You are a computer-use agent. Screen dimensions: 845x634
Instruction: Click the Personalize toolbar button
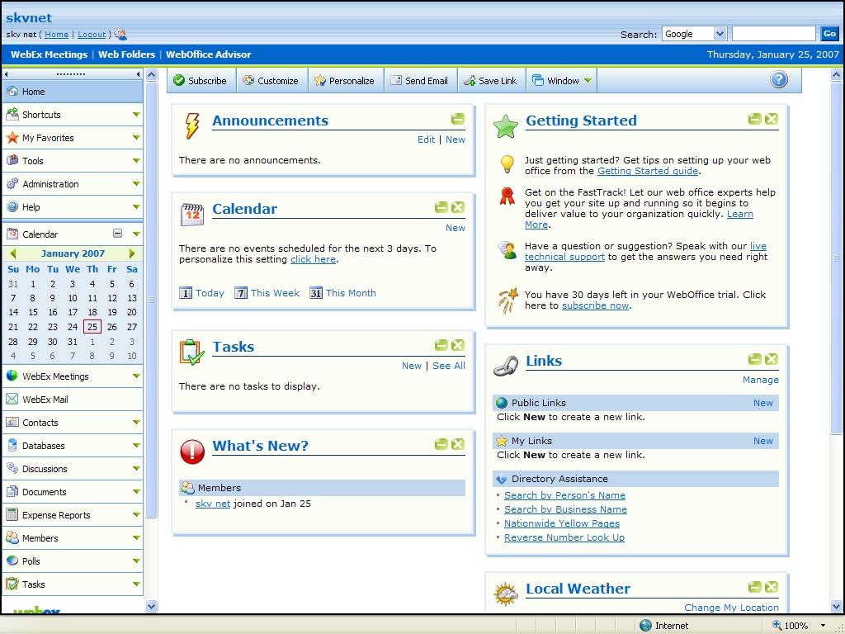click(x=346, y=80)
